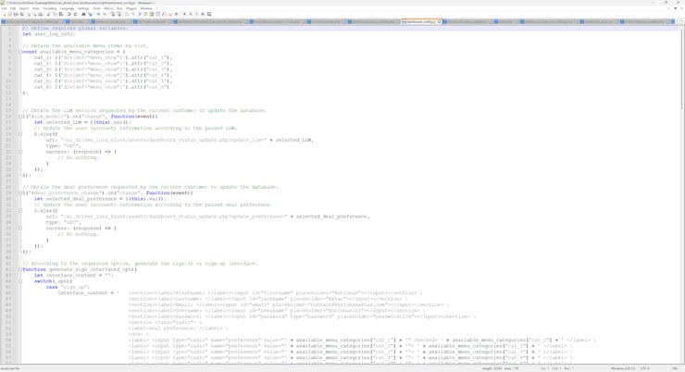Click the Copy toolbar icon
Image resolution: width=685 pixels, height=372 pixels.
[55, 14]
